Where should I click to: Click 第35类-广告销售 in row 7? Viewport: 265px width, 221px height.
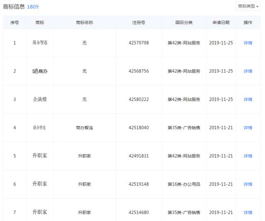coord(184,212)
